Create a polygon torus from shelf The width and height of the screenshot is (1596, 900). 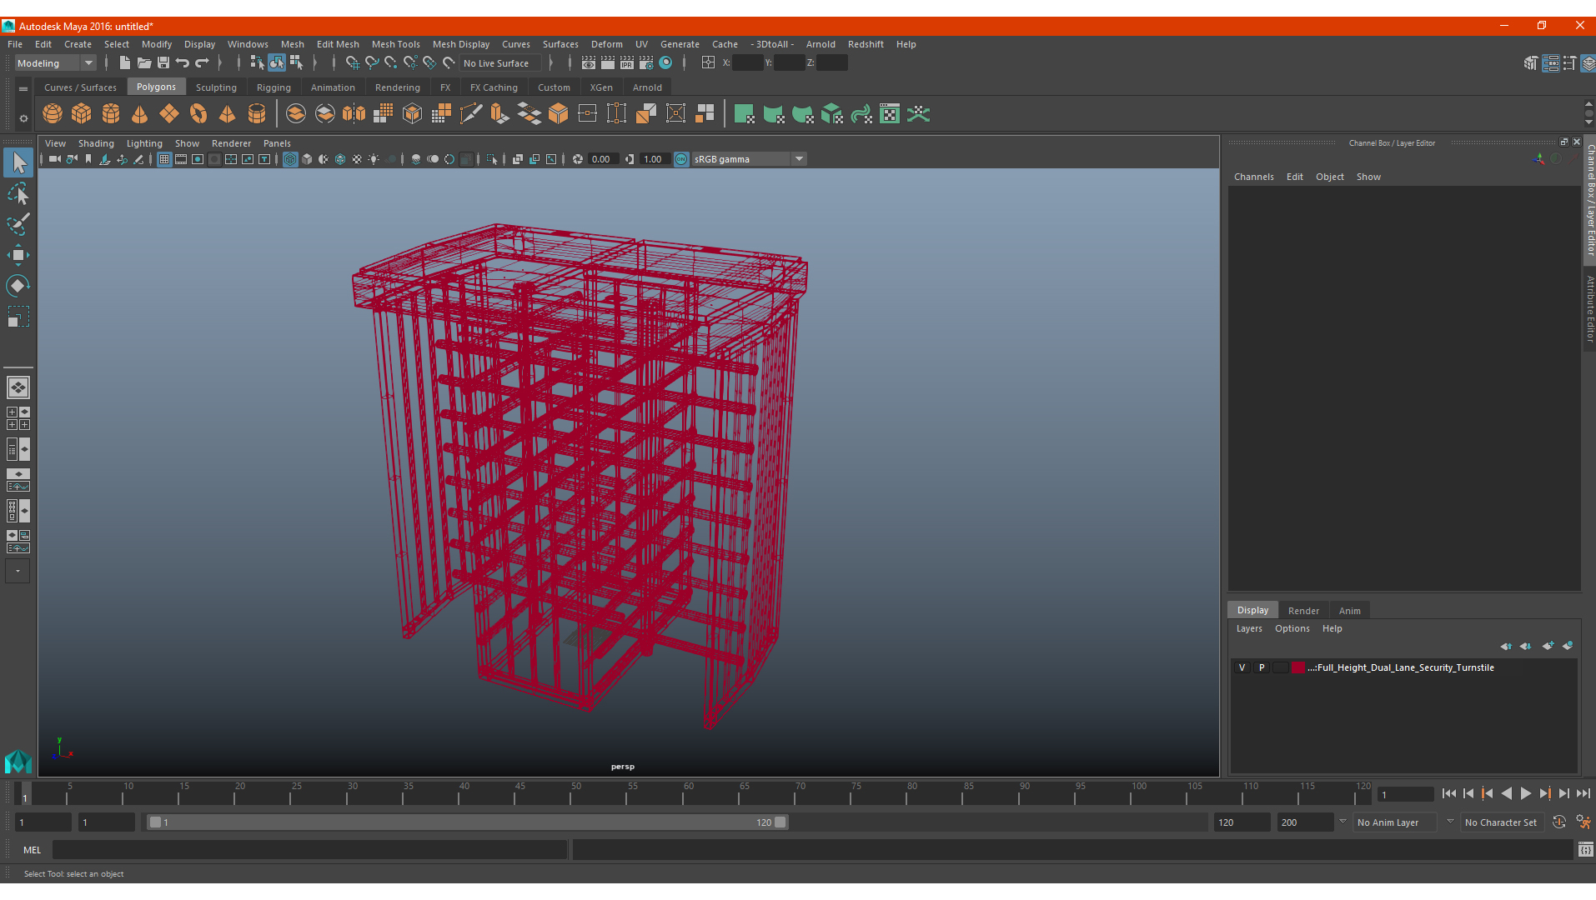coord(198,113)
